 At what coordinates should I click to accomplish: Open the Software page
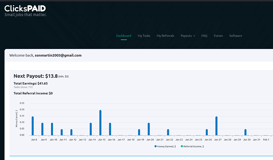coord(235,36)
